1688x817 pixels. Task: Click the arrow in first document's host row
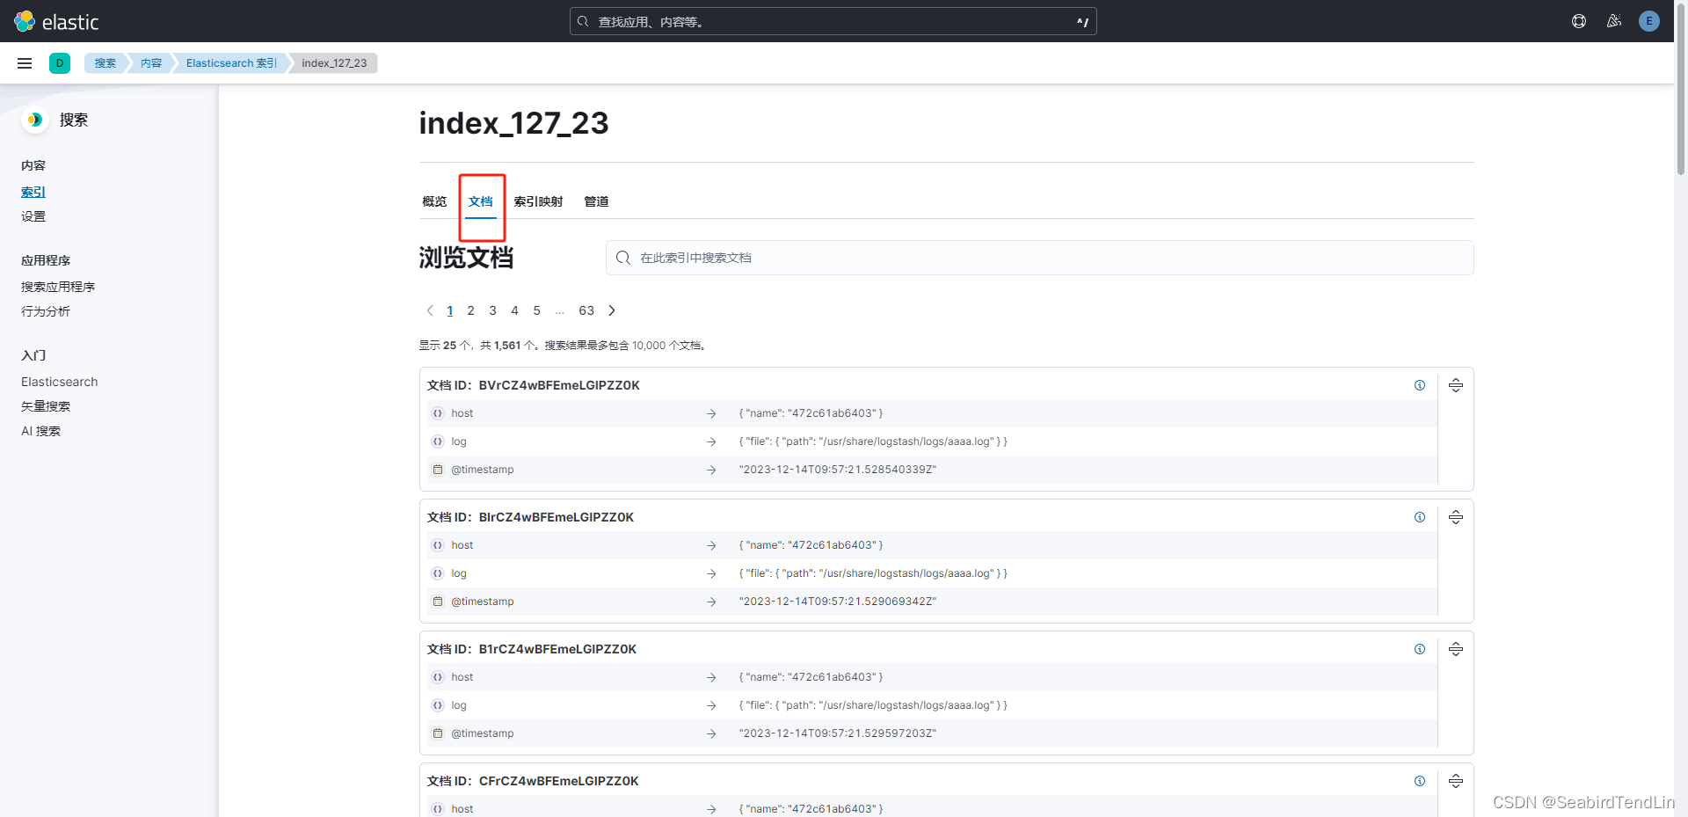click(x=711, y=413)
